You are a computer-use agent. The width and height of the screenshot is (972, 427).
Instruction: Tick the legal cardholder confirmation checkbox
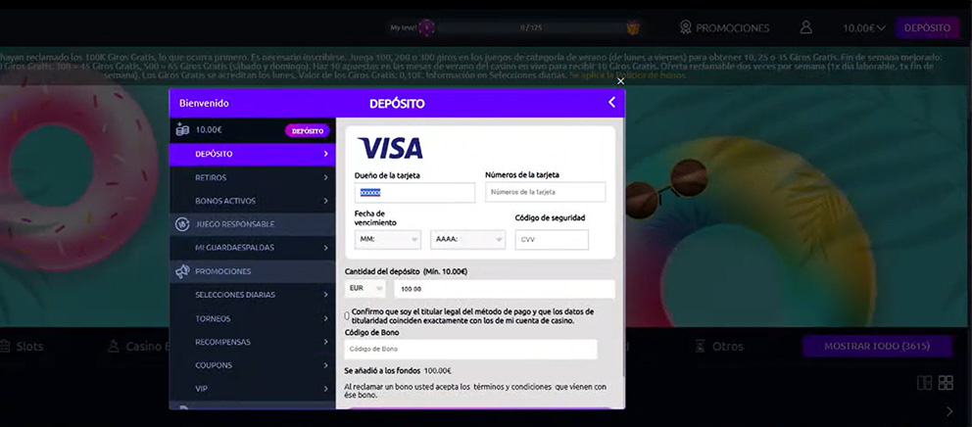point(347,316)
